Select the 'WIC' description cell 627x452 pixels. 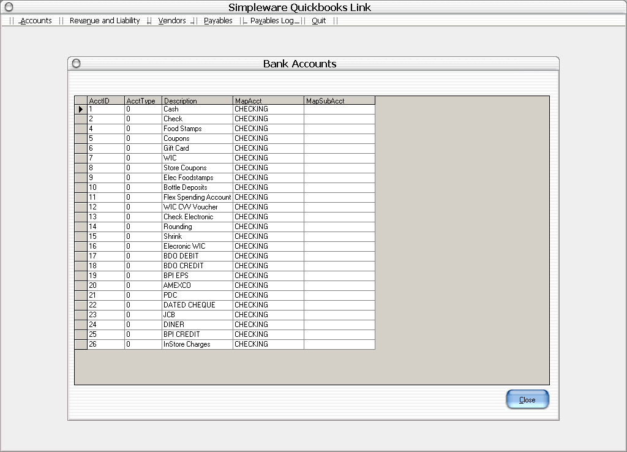point(198,159)
